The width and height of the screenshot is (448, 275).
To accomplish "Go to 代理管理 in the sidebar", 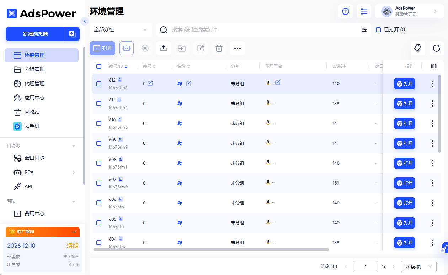I will point(34,84).
